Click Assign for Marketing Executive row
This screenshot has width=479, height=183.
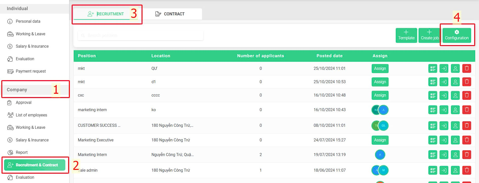click(x=380, y=140)
